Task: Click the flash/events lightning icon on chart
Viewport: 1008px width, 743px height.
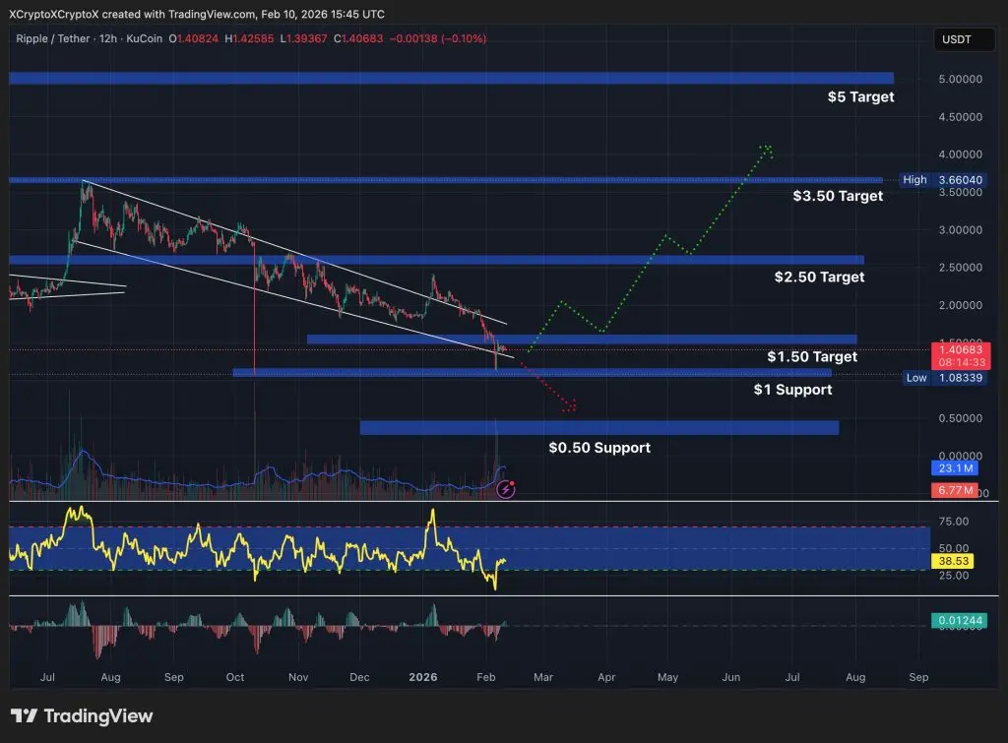Action: pyautogui.click(x=506, y=489)
